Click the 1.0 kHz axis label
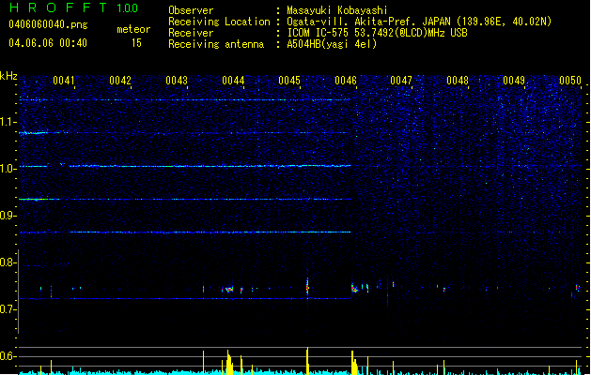This screenshot has width=591, height=375. [8, 169]
